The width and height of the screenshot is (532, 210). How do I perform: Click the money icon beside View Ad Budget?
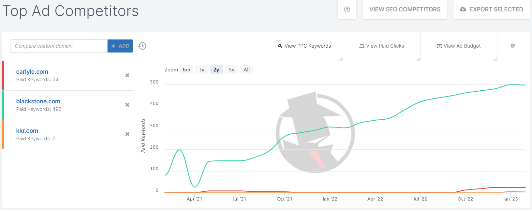pyautogui.click(x=439, y=46)
